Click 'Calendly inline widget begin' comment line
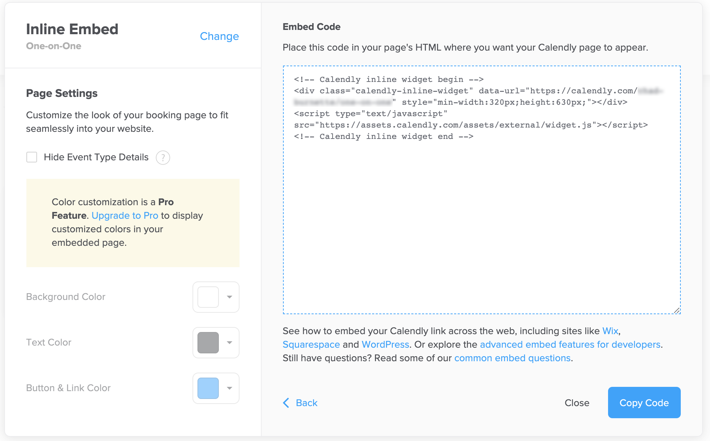 pos(389,79)
